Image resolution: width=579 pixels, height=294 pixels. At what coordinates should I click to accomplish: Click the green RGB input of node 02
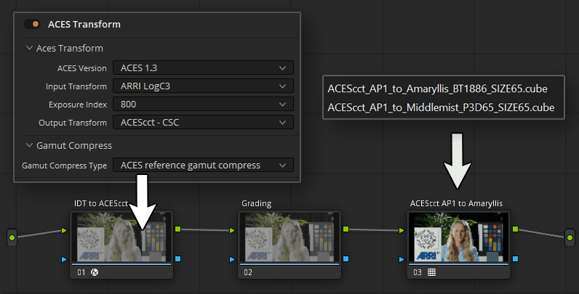tap(232, 230)
